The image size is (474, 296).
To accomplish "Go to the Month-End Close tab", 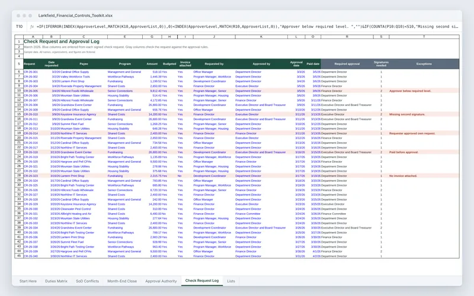I will [x=122, y=281].
